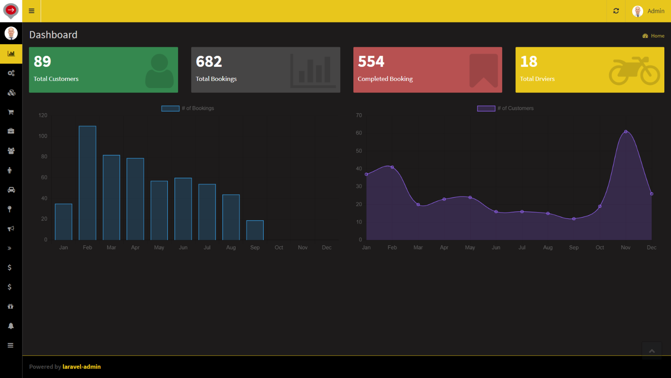671x378 pixels.
Task: Expand the double chevron sidebar item
Action: 10,248
